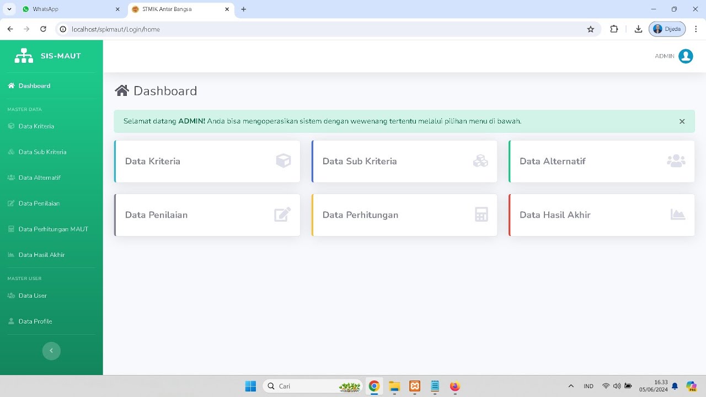
Task: Open the browser Downloads icon
Action: click(638, 29)
